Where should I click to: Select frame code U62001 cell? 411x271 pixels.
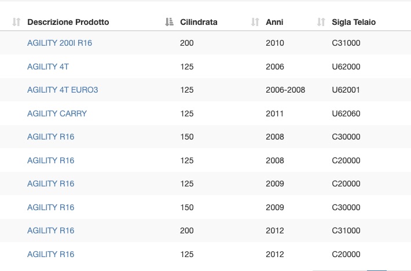[346, 90]
